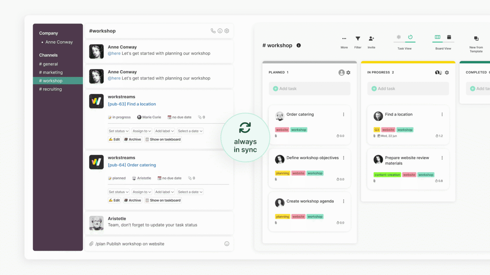Open the More options ellipsis in toolbar
The height and width of the screenshot is (275, 490).
[344, 39]
